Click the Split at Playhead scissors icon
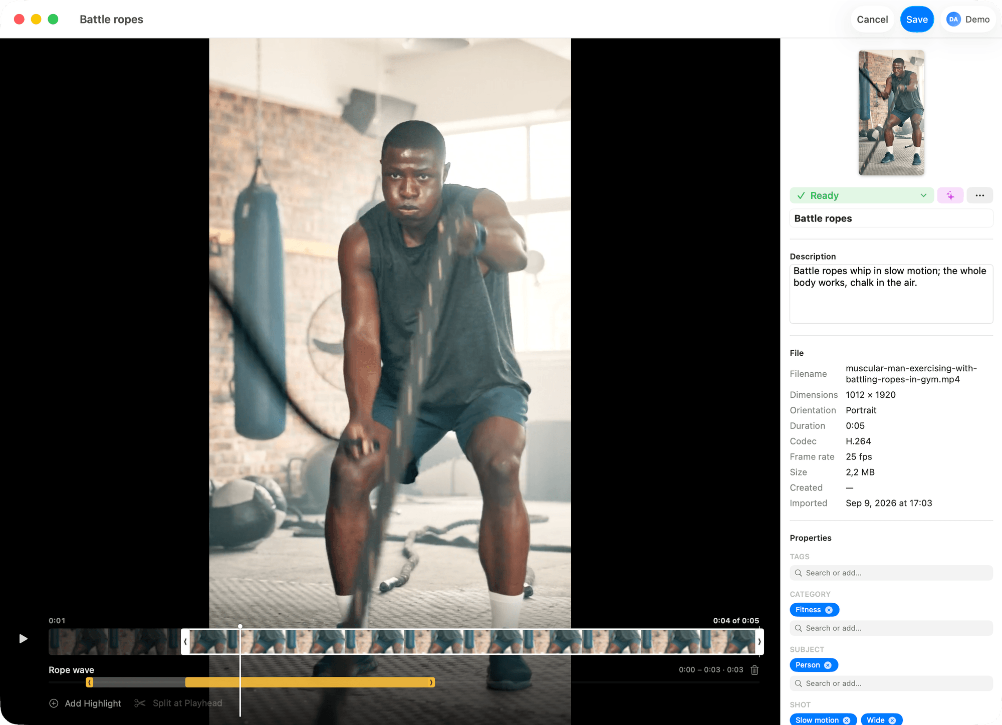 pos(140,703)
